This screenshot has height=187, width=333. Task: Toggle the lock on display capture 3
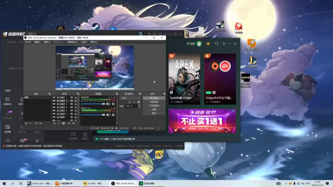point(75,111)
